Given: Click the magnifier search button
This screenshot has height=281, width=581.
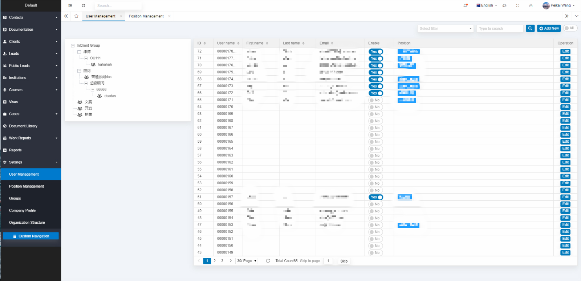Looking at the screenshot, I should (530, 28).
